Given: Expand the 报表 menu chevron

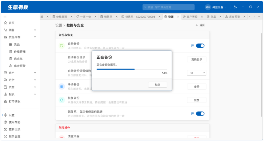Looking at the screenshot, I should [x=35, y=94].
